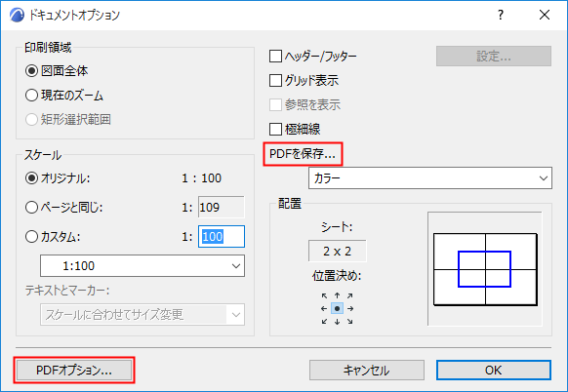Click the 'シート:' label

(x=337, y=227)
